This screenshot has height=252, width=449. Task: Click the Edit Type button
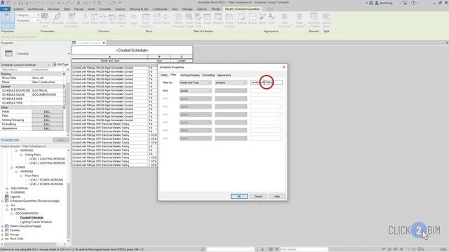click(60, 64)
